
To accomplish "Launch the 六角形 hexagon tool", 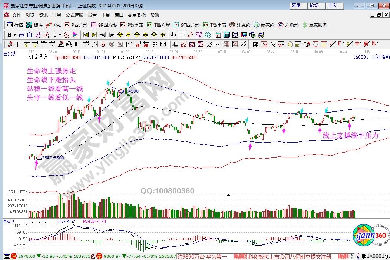I will tap(289, 25).
